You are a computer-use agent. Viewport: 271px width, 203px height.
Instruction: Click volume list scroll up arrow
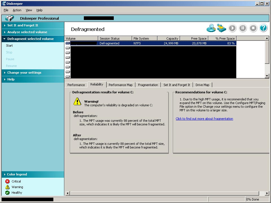pyautogui.click(x=267, y=38)
